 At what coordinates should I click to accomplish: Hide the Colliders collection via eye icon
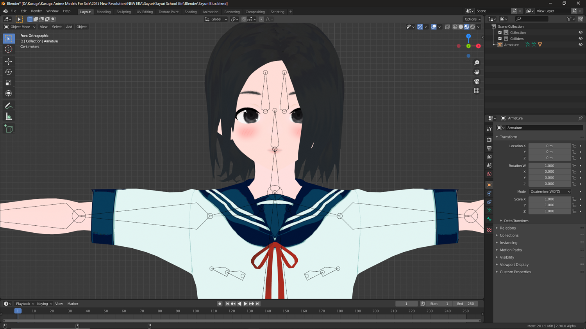click(x=581, y=39)
